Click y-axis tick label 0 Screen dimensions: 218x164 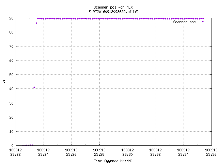pyautogui.click(x=13, y=146)
